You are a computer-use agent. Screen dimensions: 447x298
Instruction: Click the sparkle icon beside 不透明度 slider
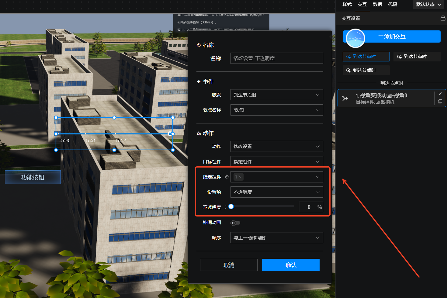point(226,207)
